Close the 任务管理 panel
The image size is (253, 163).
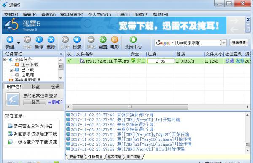[61, 54]
